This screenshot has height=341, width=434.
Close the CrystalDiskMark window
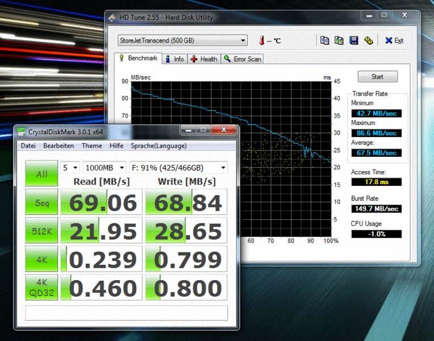224,130
